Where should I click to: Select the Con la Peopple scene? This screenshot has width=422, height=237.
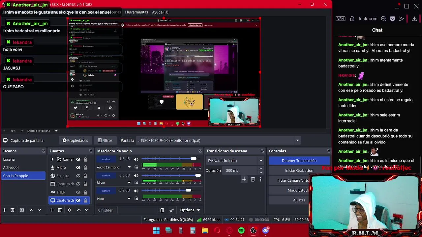[x=23, y=176]
